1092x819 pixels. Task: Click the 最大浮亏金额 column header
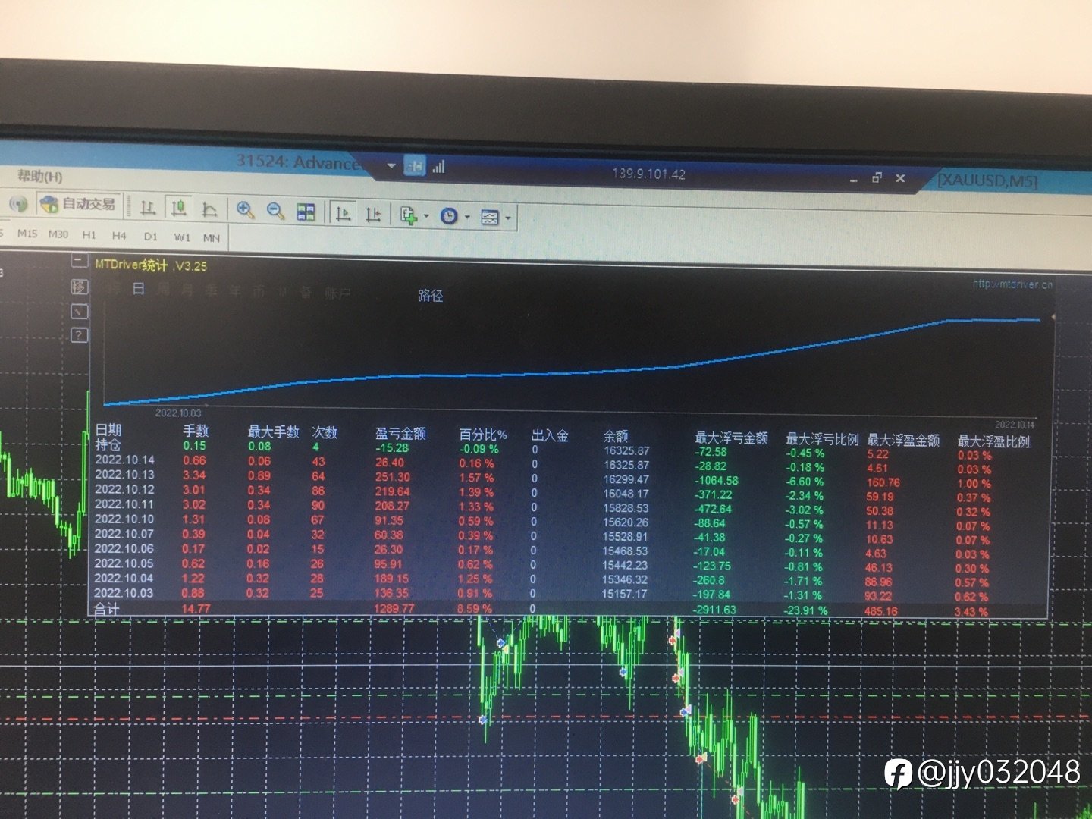tap(732, 438)
